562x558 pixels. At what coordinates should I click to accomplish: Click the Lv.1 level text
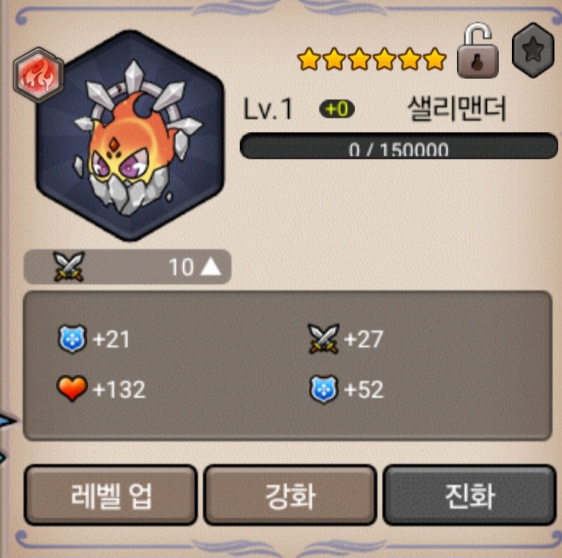(x=268, y=109)
